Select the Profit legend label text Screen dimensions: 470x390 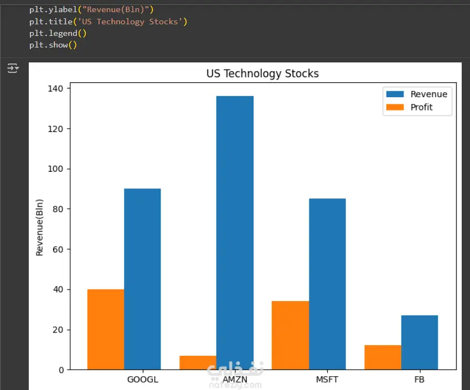421,107
